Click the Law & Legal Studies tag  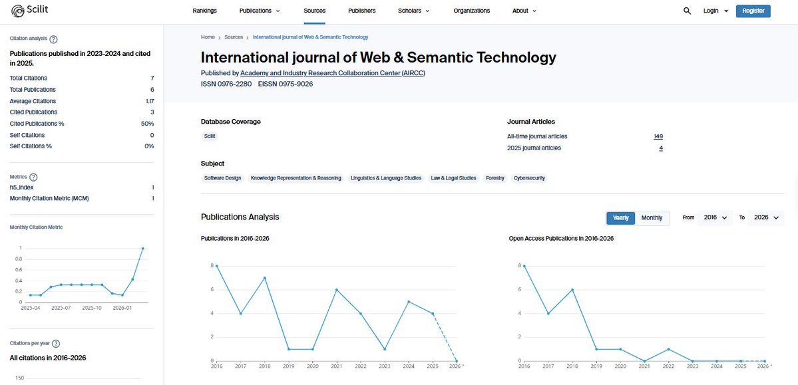[453, 178]
